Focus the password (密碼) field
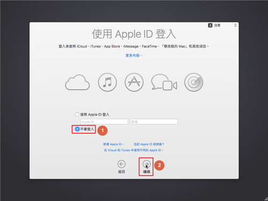Viewport: 268px width, 201px height. point(154,122)
